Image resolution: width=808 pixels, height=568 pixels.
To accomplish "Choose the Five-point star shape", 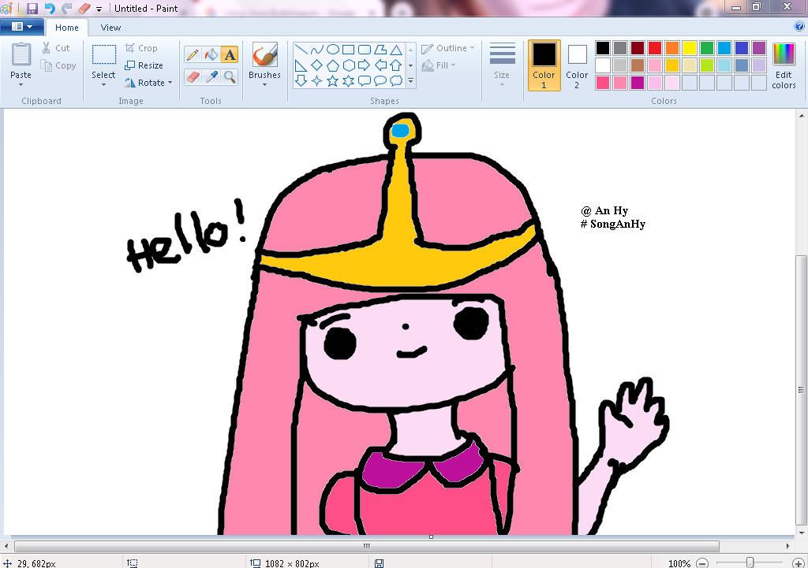I will tap(333, 81).
